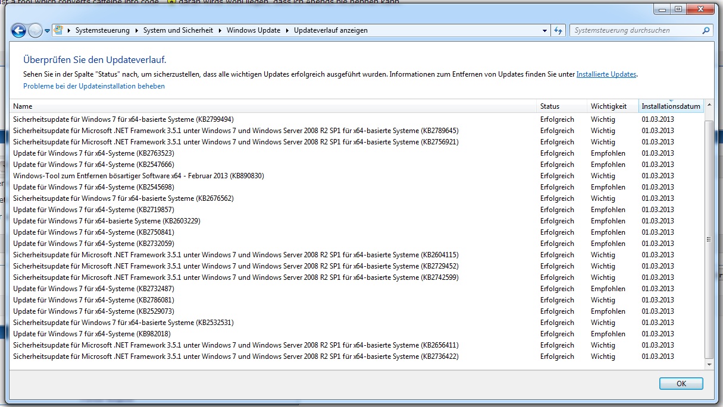723x407 pixels.
Task: Click the Control Panel icon in address bar
Action: 60,30
